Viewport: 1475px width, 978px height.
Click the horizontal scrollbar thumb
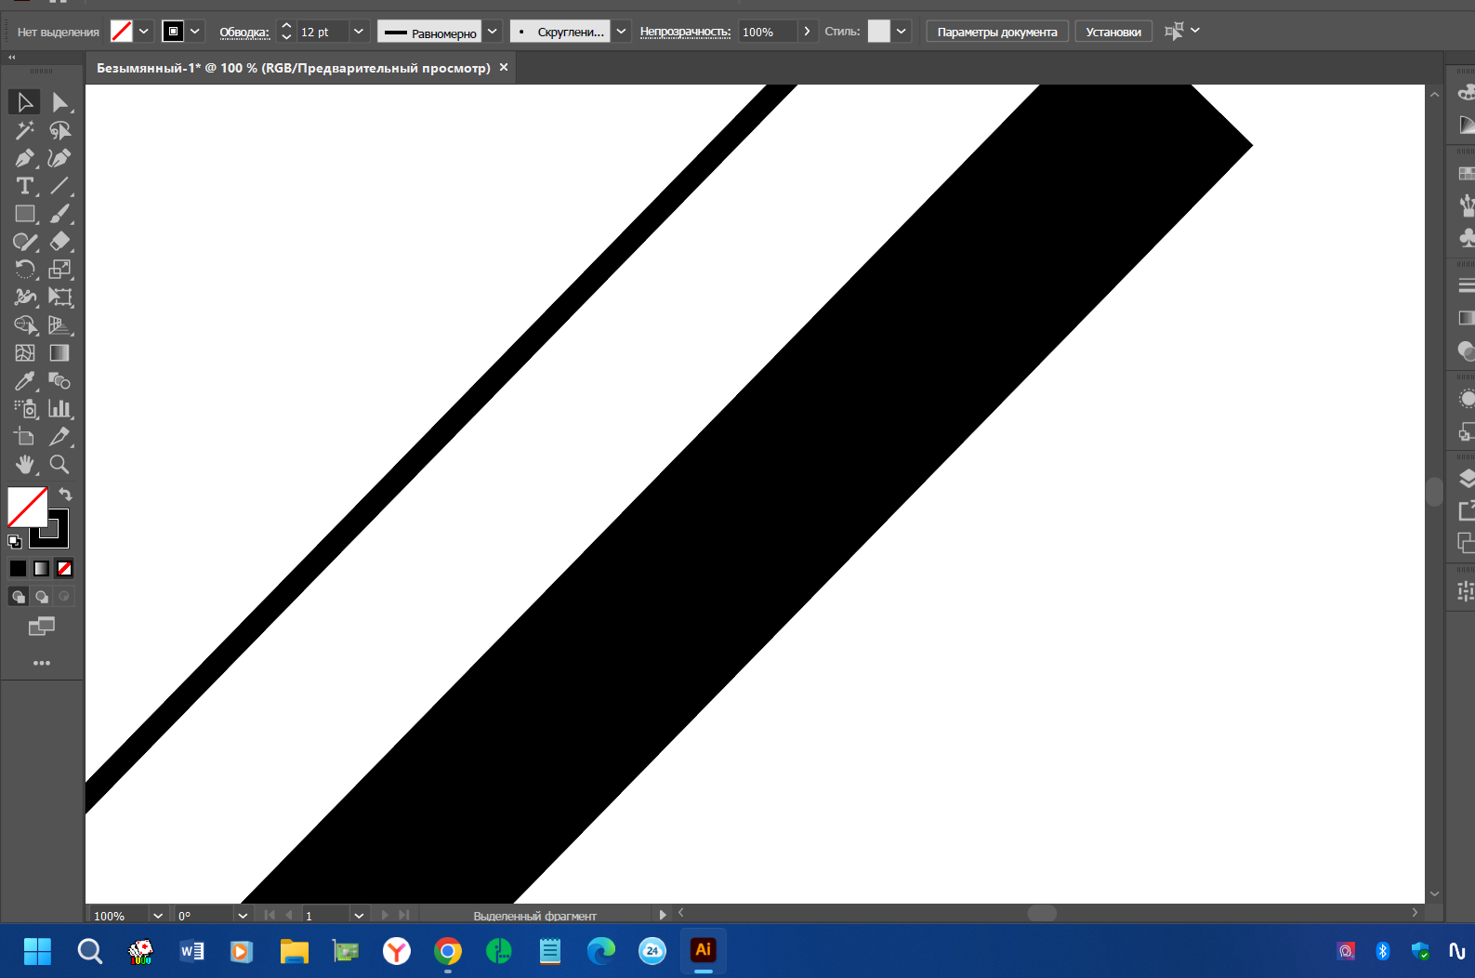point(1042,913)
